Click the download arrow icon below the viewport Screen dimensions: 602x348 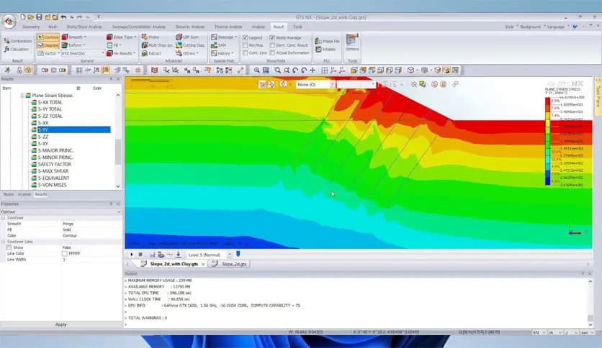[178, 255]
